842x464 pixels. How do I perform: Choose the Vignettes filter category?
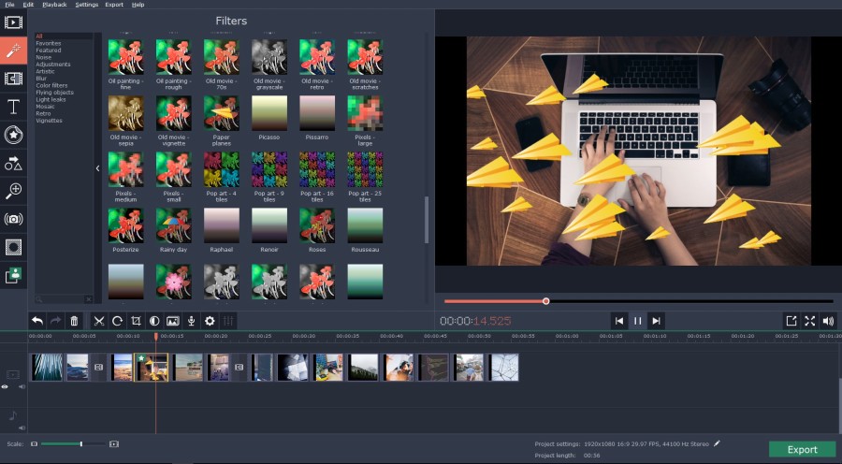point(49,121)
